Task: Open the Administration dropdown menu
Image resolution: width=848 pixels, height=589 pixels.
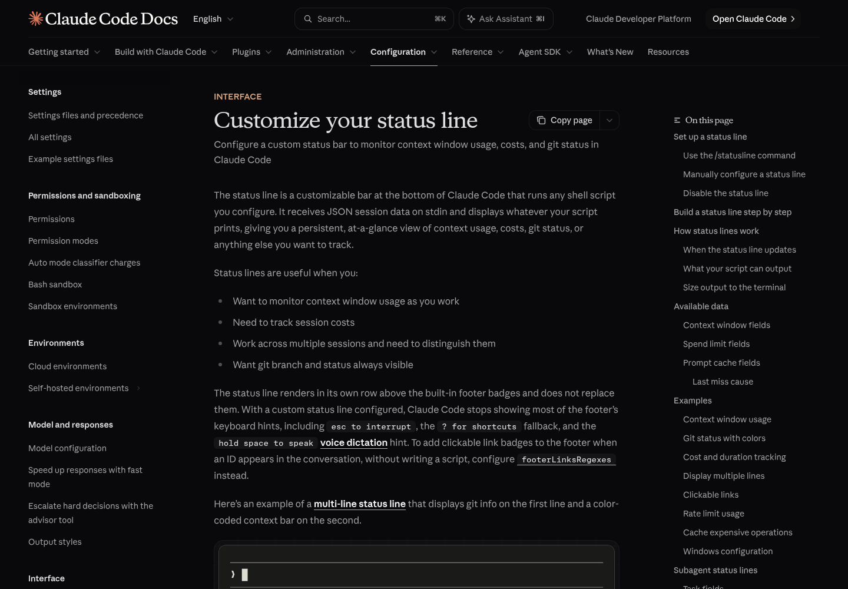Action: point(321,52)
